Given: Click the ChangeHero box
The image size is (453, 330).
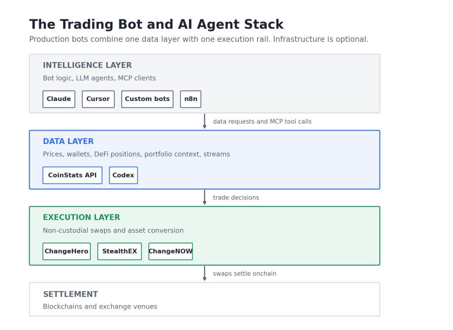Looking at the screenshot, I should tap(67, 251).
